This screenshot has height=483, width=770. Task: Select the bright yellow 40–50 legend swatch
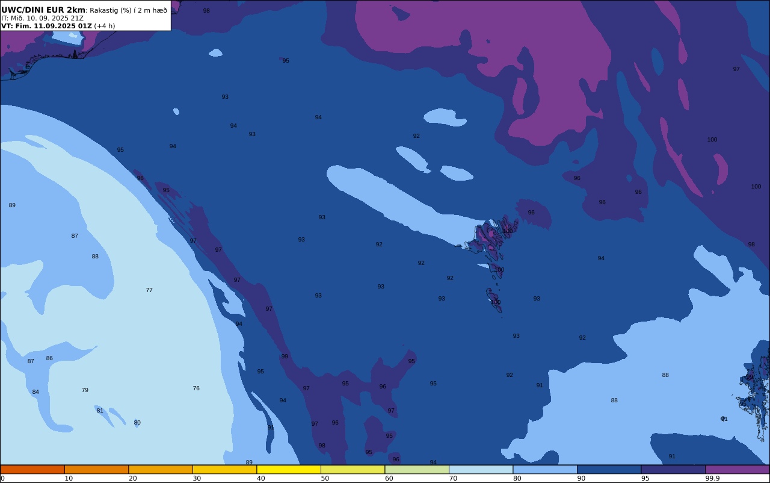pyautogui.click(x=289, y=469)
